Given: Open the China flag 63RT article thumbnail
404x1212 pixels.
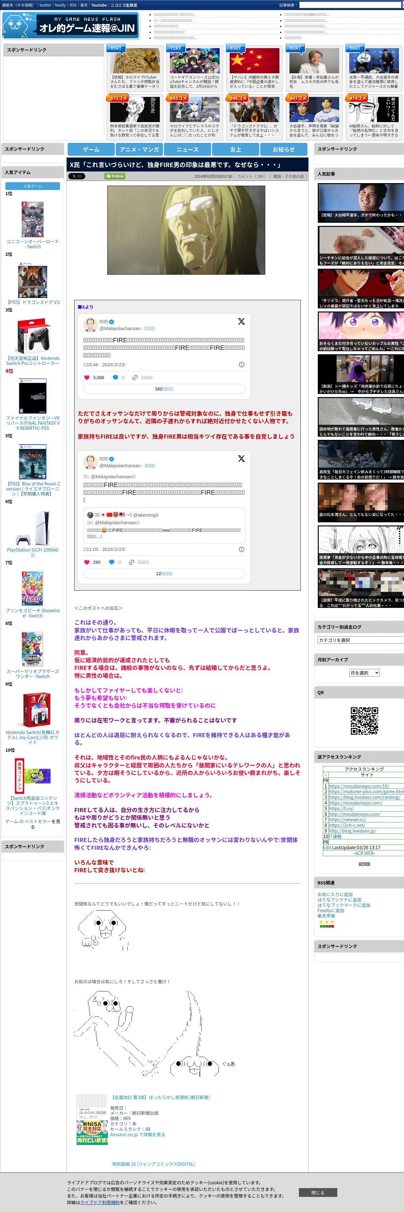Looking at the screenshot, I should point(255,61).
